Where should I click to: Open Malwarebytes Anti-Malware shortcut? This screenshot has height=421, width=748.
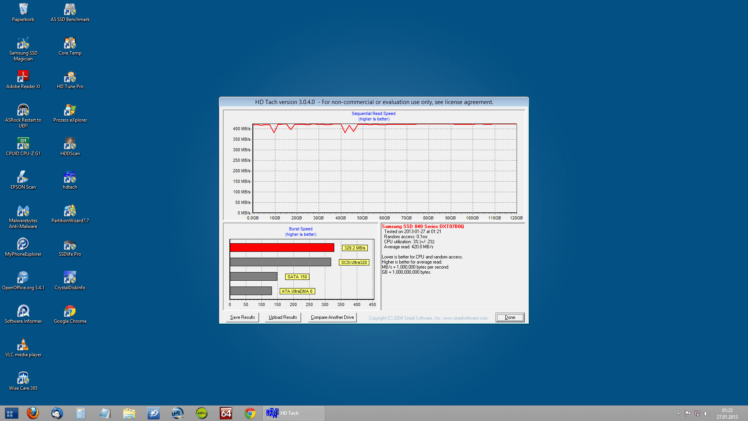pos(23,217)
